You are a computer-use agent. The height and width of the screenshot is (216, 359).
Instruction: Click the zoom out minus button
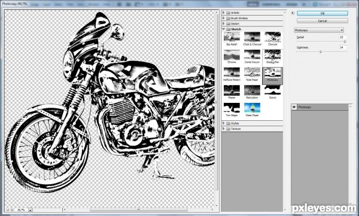click(x=7, y=209)
